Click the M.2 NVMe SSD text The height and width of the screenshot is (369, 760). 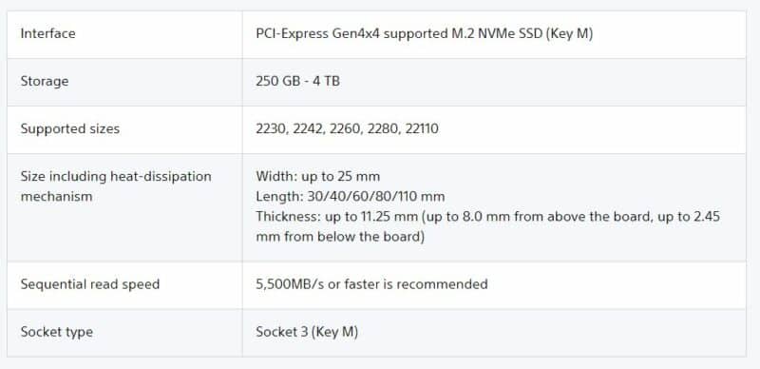tap(493, 34)
